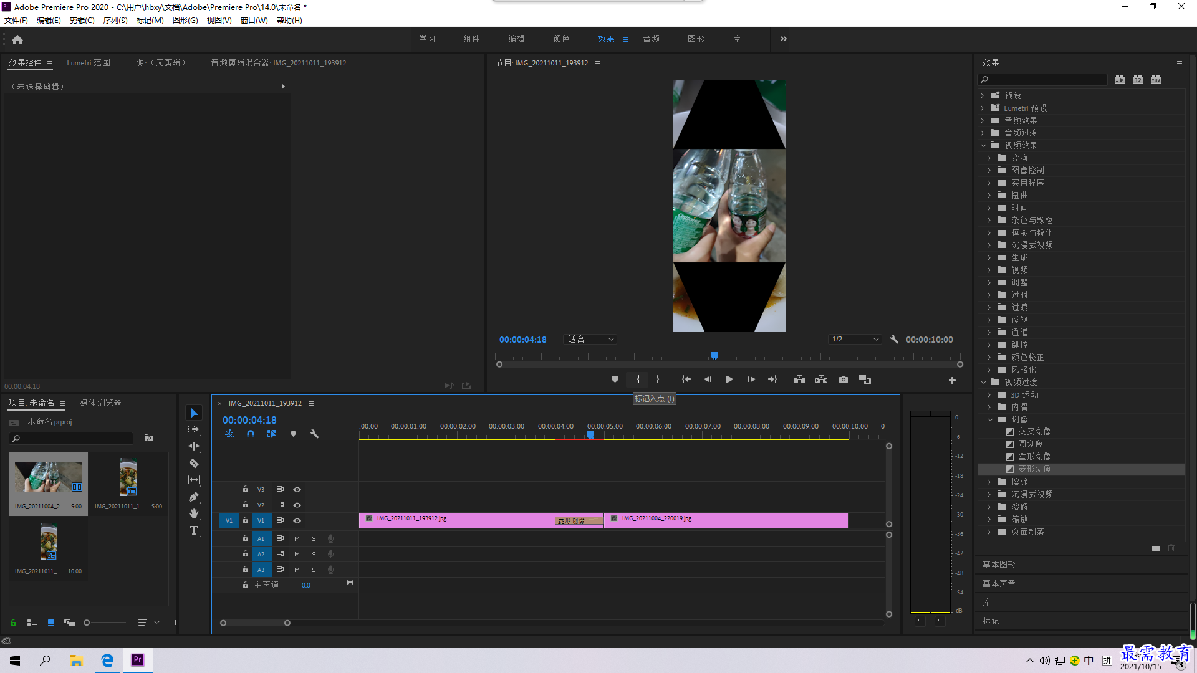Select the 交叉划像 transition
The height and width of the screenshot is (673, 1197).
[1034, 431]
